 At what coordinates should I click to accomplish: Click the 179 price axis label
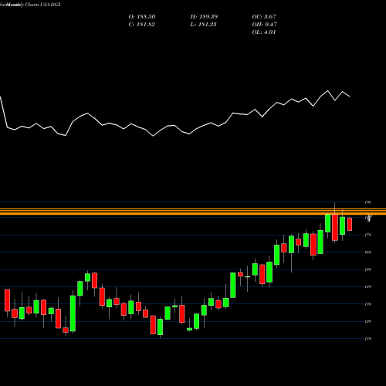tap(368, 235)
